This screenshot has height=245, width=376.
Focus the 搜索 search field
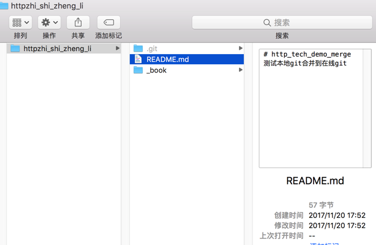282,23
